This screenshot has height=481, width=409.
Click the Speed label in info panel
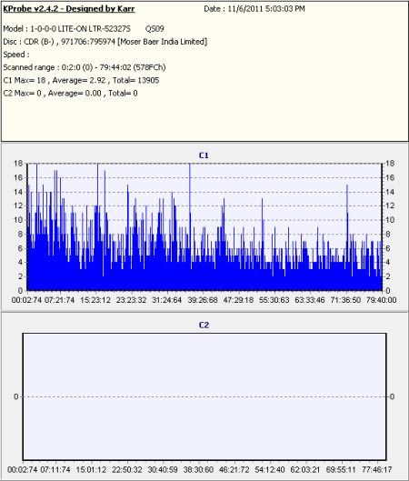(x=16, y=55)
